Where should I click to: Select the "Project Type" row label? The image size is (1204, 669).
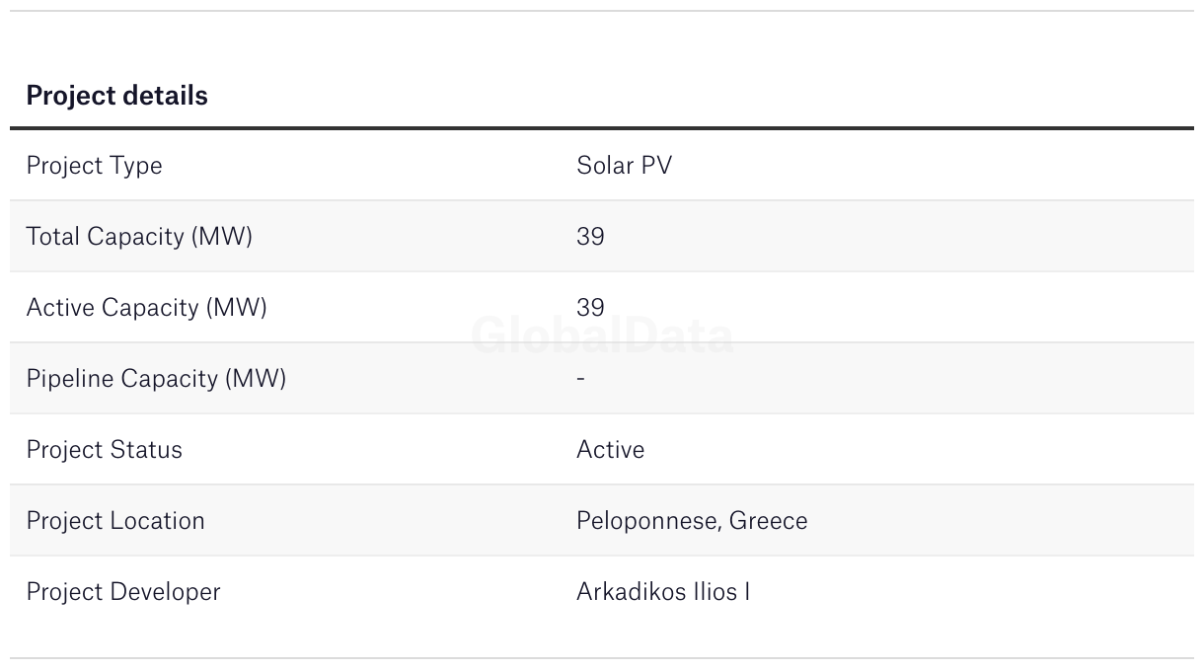(94, 166)
